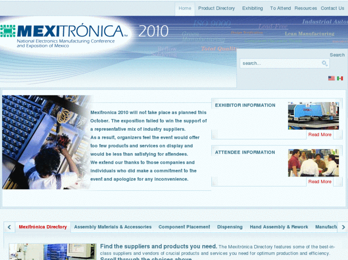Open the Home menu item
This screenshot has height=260, width=348.
185,9
